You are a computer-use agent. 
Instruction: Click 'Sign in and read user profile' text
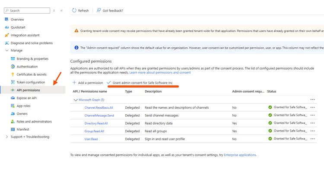(165, 139)
